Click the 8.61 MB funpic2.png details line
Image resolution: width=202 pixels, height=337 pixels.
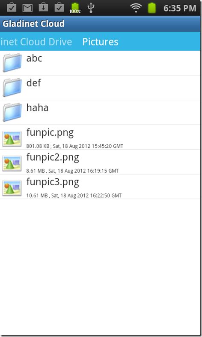[72, 171]
